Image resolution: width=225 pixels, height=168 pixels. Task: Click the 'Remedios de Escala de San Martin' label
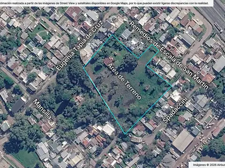tap(169, 56)
